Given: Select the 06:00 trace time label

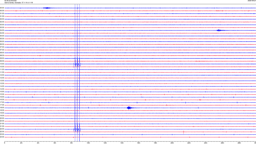Looking at the screenshot, I should click(2, 42).
